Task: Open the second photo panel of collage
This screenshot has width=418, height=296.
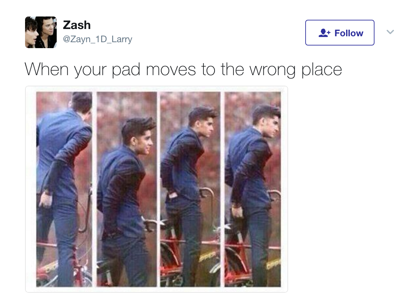Action: pos(127,189)
